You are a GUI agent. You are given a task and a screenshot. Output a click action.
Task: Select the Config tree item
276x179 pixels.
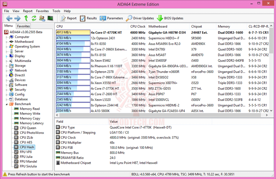pyautogui.click(x=20, y=94)
